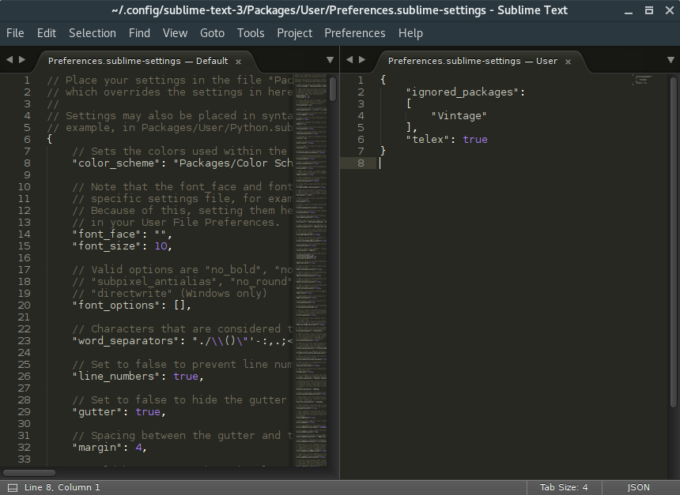This screenshot has height=495, width=680.
Task: Open the right pane tab overflow dropdown
Action: pos(670,59)
